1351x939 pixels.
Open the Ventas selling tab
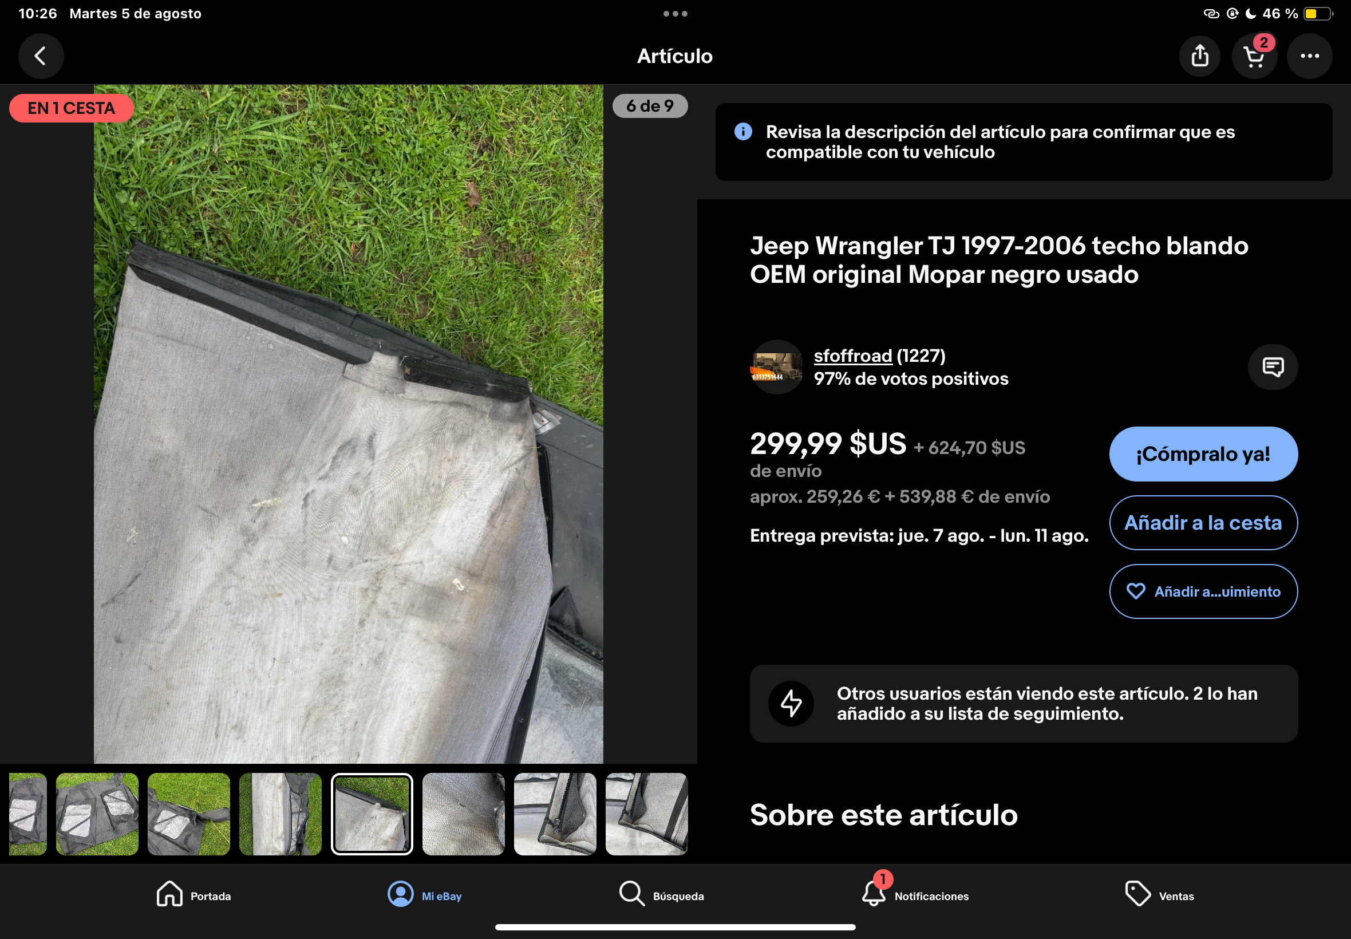(x=1159, y=894)
